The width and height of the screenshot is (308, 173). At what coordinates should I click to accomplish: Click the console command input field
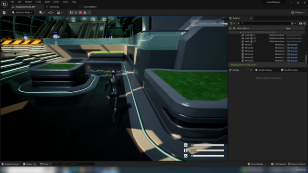(x=74, y=164)
